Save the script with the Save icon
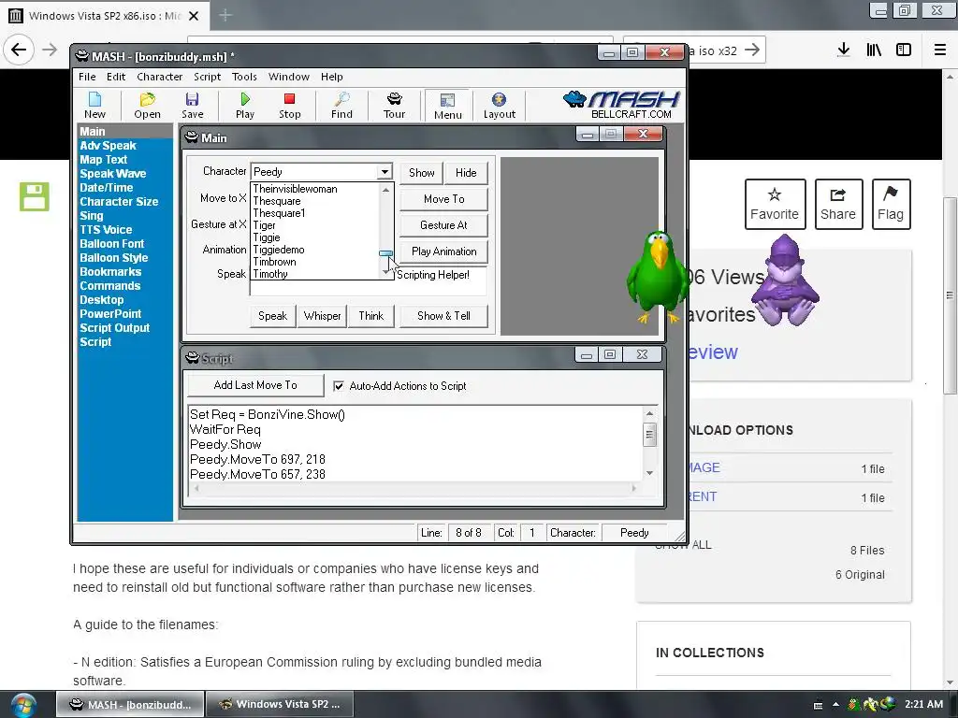Screen dimensions: 958x718 point(193,105)
